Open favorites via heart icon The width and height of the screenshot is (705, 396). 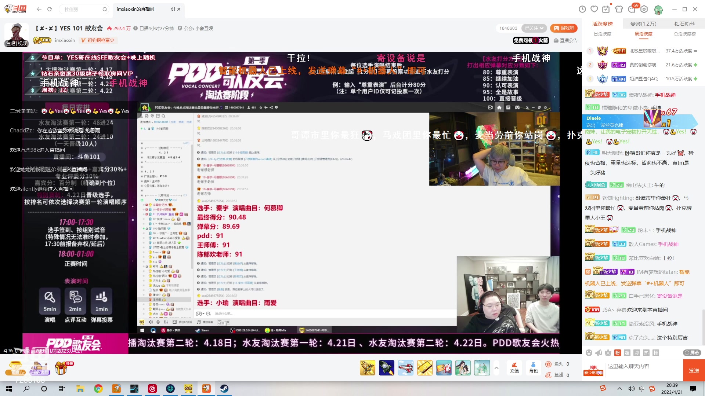click(594, 8)
